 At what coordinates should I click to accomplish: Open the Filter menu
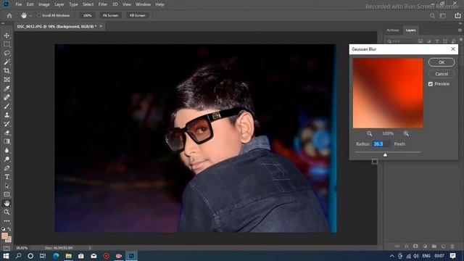pyautogui.click(x=103, y=4)
